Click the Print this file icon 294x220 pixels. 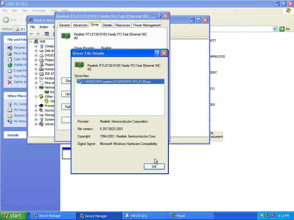10,76
